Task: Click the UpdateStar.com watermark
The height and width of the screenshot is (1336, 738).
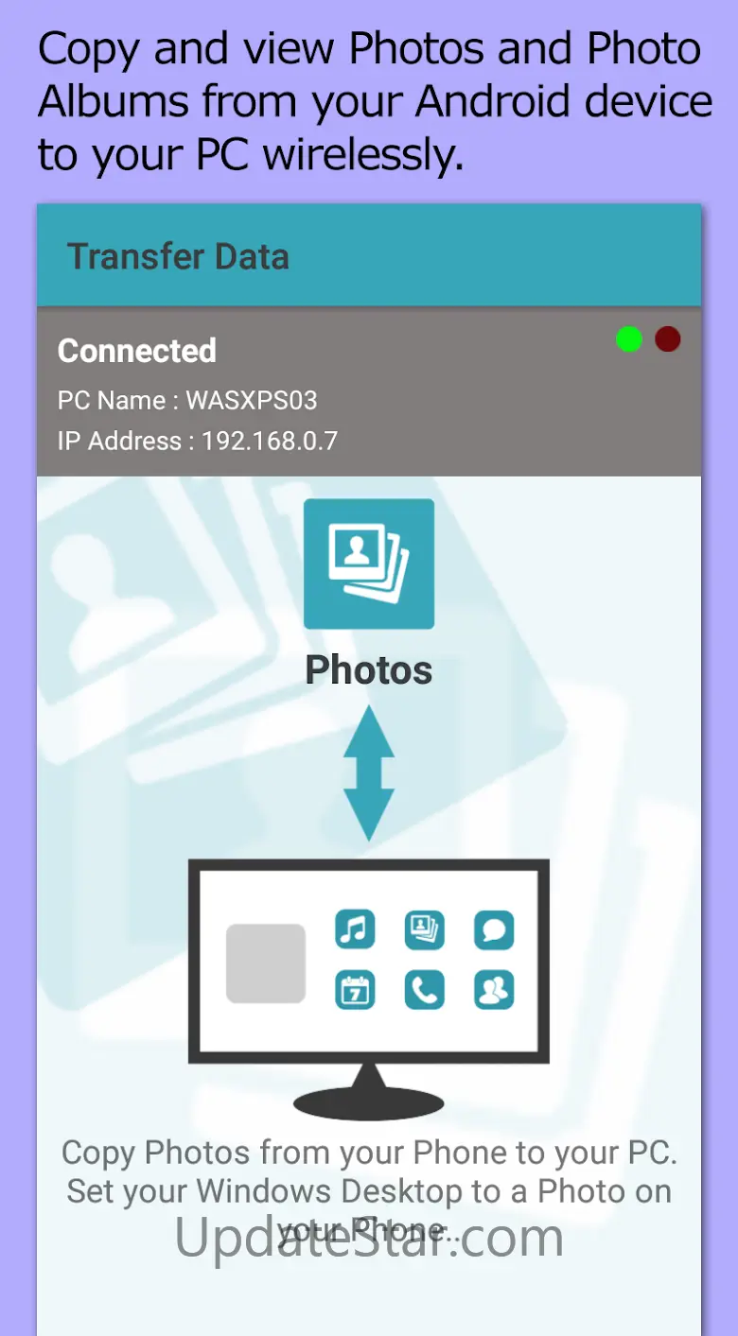Action: point(369,1237)
